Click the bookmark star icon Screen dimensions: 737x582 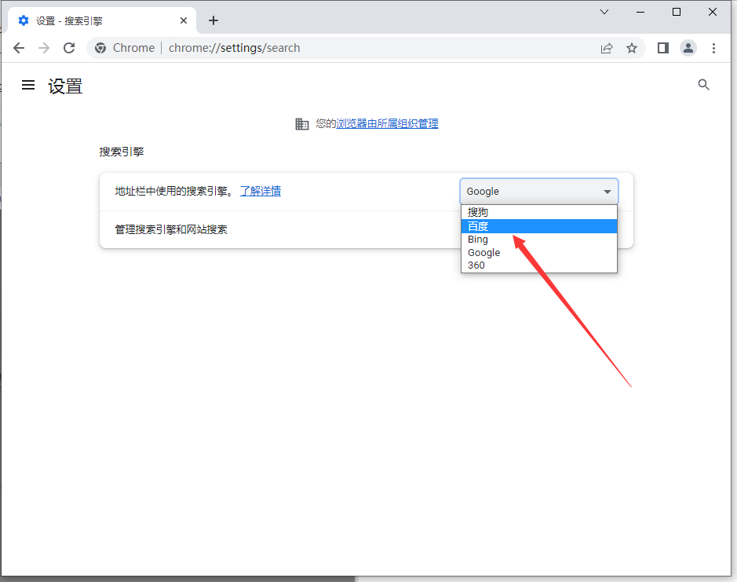(x=633, y=48)
